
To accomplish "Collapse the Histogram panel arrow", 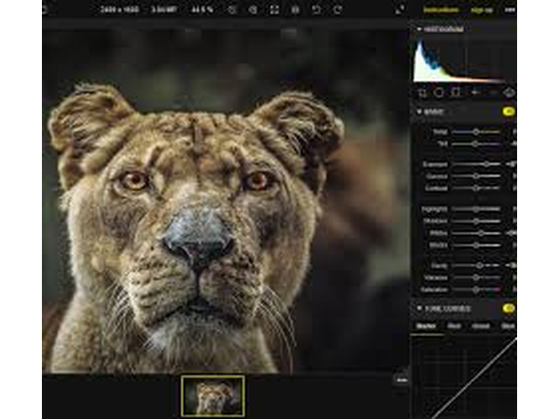I will [419, 29].
